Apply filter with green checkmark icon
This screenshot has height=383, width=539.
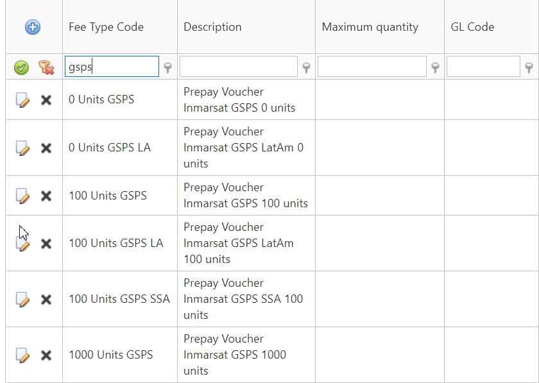point(22,67)
